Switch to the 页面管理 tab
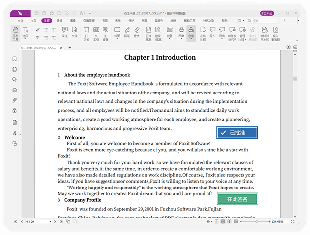The image size is (310, 235). (x=89, y=21)
